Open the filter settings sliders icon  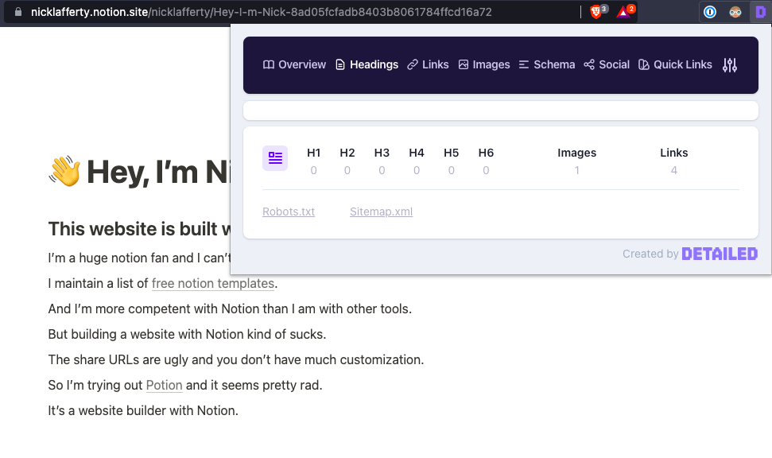[730, 64]
